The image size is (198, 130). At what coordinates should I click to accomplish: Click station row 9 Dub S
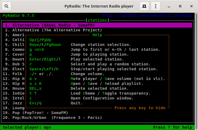click(x=15, y=64)
